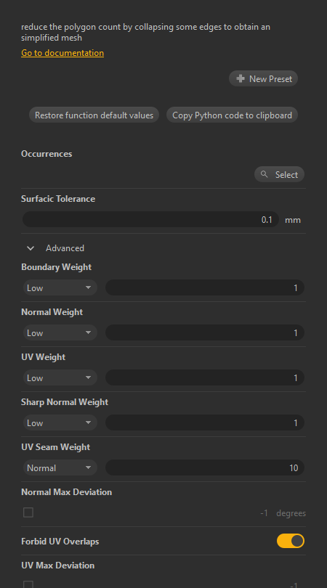Click the UV Seam Weight value field
Image resolution: width=327 pixels, height=588 pixels.
pos(205,467)
